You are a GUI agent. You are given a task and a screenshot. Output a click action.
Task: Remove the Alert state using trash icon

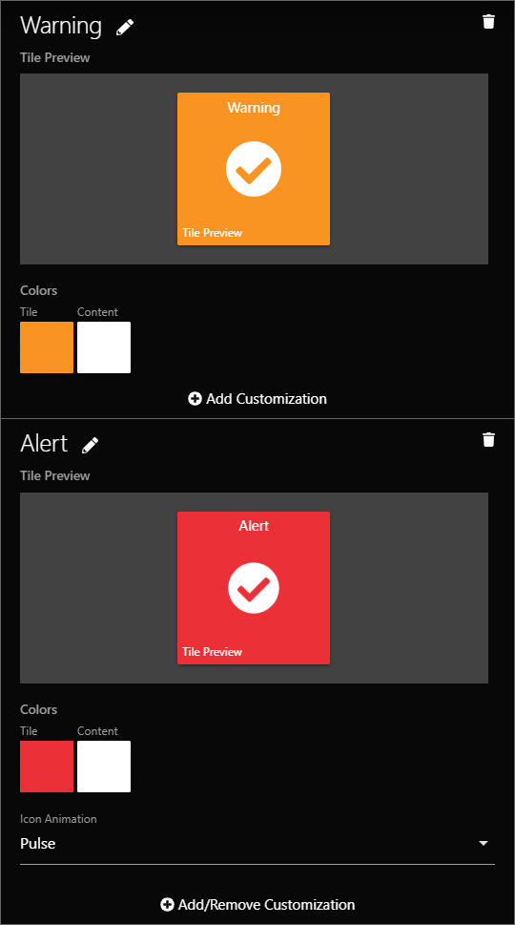click(488, 440)
